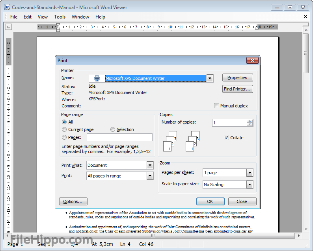
Task: Open the Print what dropdown
Action: (x=150, y=165)
